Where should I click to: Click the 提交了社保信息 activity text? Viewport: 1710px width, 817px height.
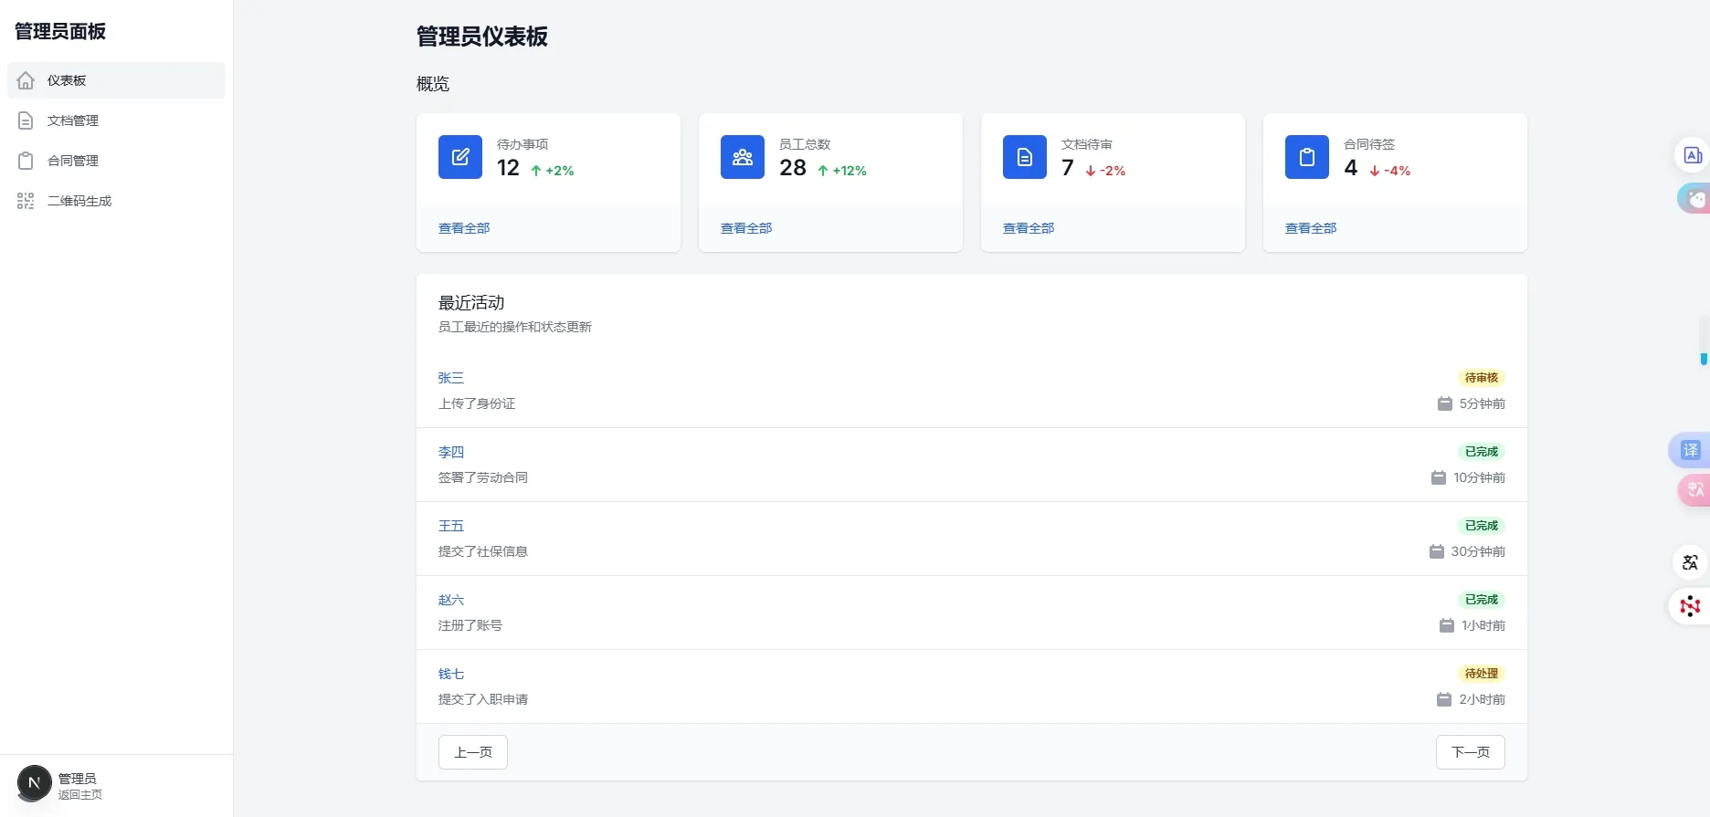(483, 551)
